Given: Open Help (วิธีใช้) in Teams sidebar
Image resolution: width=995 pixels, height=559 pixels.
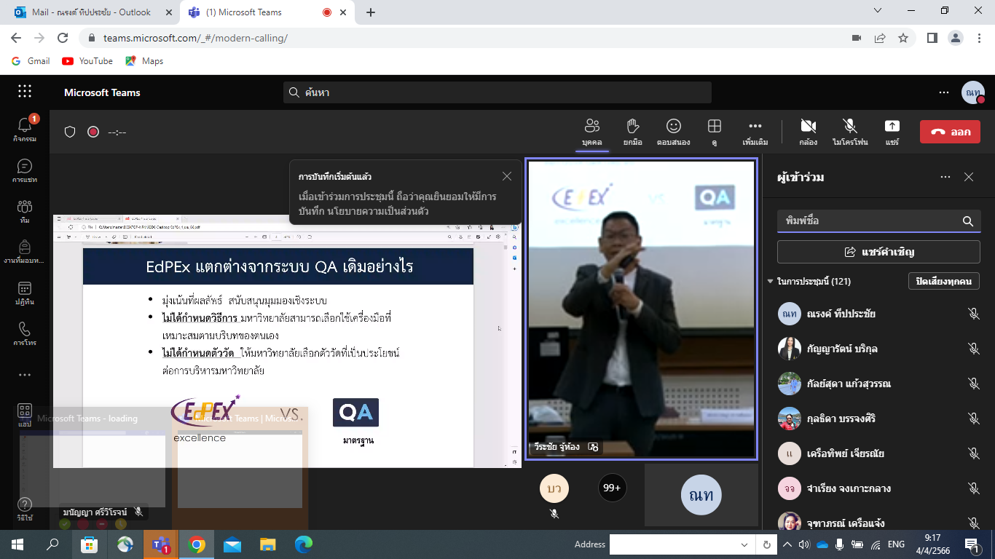Looking at the screenshot, I should pos(25,509).
